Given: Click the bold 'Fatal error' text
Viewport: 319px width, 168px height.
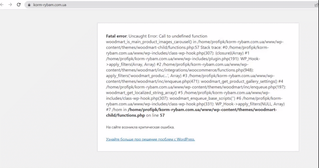Looking at the screenshot, I should pyautogui.click(x=116, y=36).
